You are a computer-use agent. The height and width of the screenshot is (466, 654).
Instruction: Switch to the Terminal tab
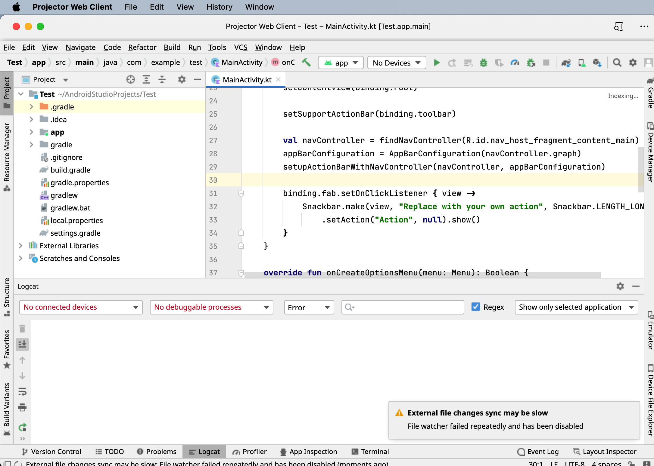pyautogui.click(x=370, y=451)
